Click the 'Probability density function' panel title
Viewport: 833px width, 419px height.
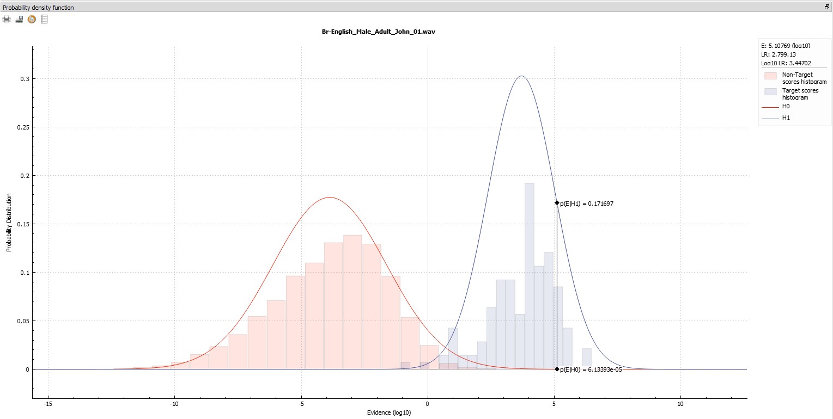[x=39, y=8]
